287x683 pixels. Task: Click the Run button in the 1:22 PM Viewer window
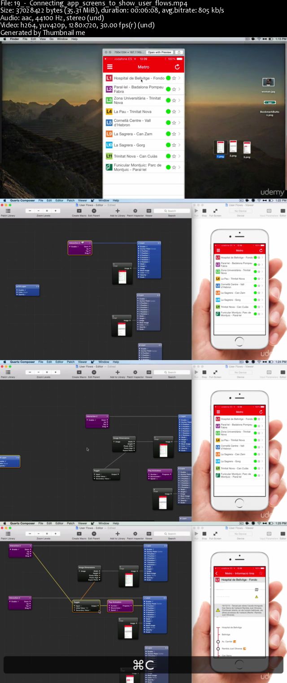(196, 212)
